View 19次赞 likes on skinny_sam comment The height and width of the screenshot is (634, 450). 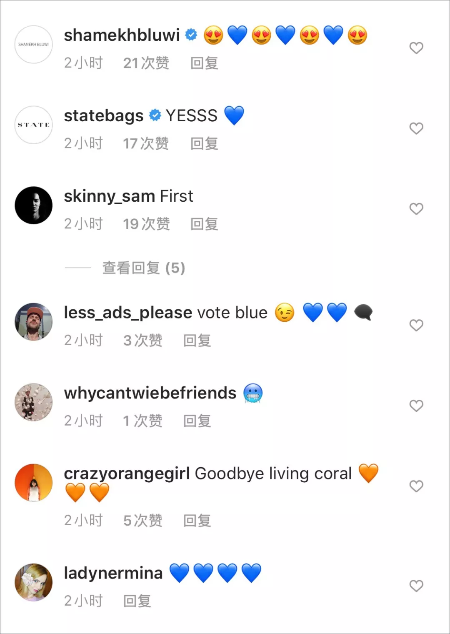tap(146, 224)
